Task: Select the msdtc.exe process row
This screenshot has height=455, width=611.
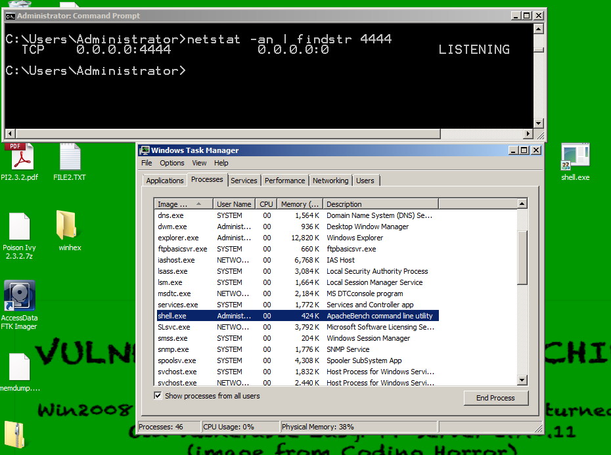Action: point(298,293)
